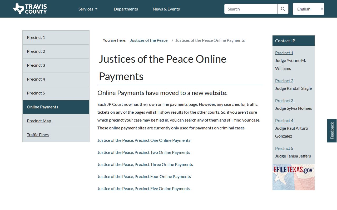The width and height of the screenshot is (337, 210).
Task: Open Precinct Map in left sidebar
Action: pyautogui.click(x=56, y=121)
